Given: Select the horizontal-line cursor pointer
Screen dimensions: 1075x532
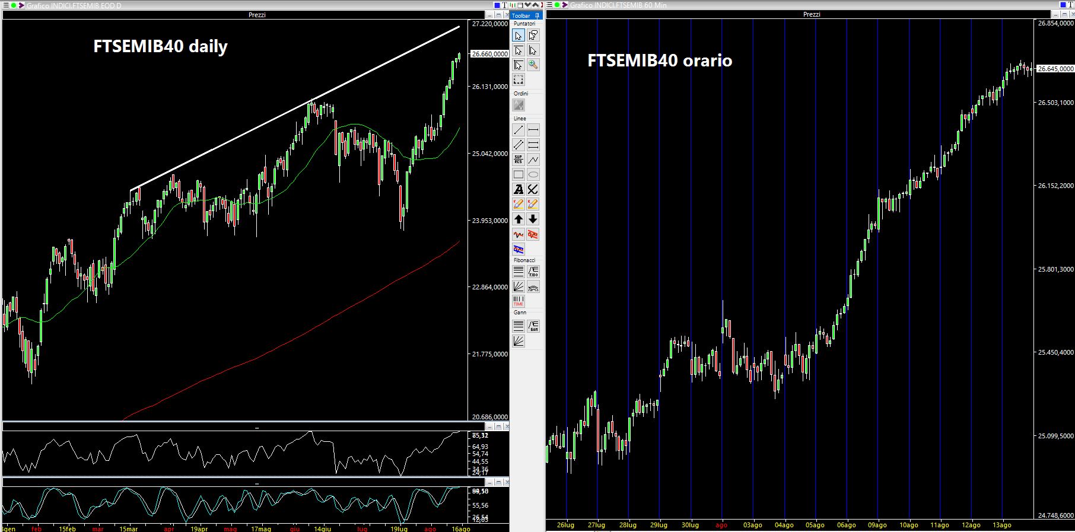Looking at the screenshot, I should pyautogui.click(x=519, y=50).
